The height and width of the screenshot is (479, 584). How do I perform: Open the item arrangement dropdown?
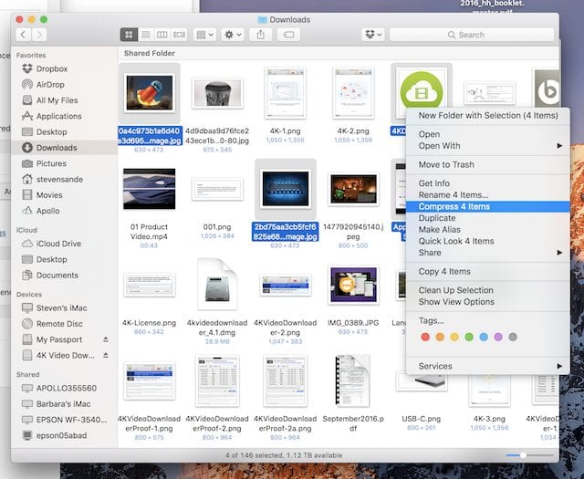pyautogui.click(x=205, y=35)
